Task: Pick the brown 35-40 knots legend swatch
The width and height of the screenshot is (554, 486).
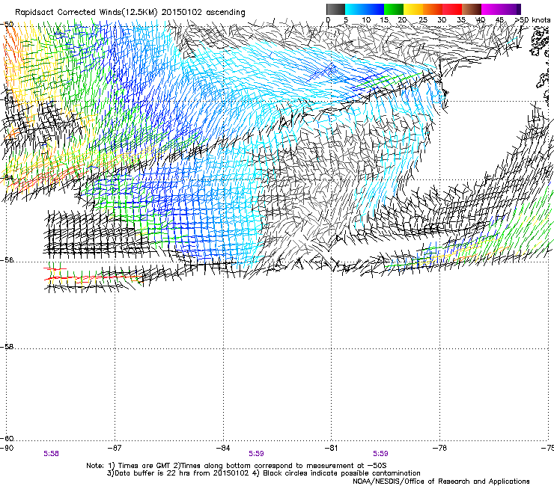Action: 472,9
